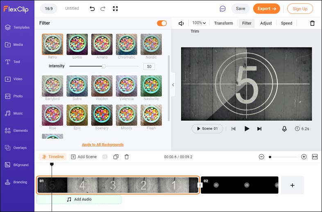Image resolution: width=322 pixels, height=212 pixels.
Task: Click the scene duration clock icon
Action: pyautogui.click(x=297, y=129)
